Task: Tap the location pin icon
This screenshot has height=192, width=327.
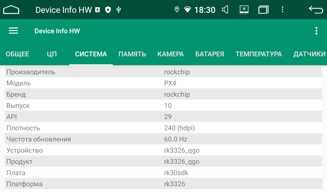Action: (177, 10)
